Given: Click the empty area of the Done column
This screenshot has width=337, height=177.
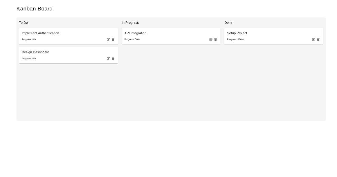Looking at the screenshot, I should pos(274,84).
